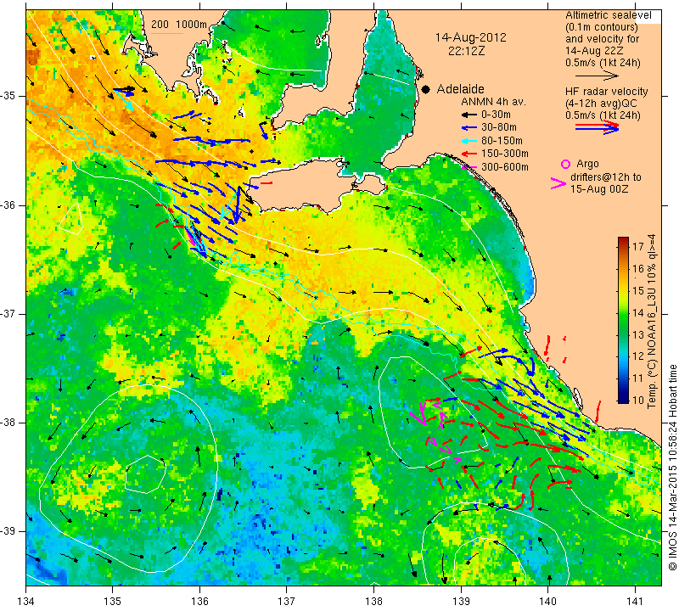Click the 14-Aug-2012 date label
Viewport: 679px width, 611px height.
click(x=471, y=37)
